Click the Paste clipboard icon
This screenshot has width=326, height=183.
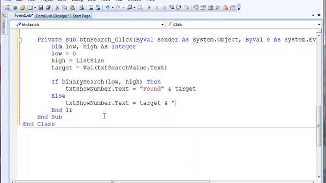click(72, 8)
